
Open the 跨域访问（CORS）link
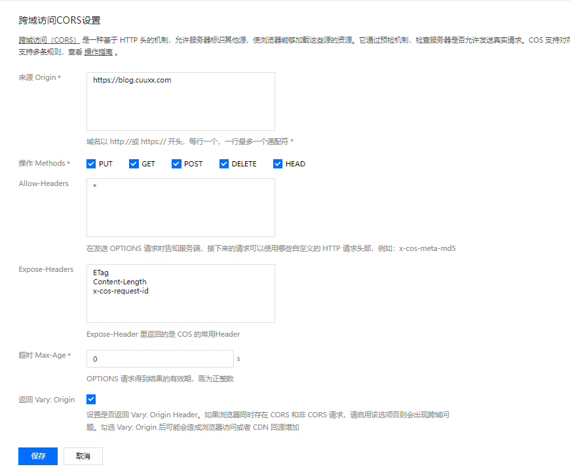click(48, 40)
